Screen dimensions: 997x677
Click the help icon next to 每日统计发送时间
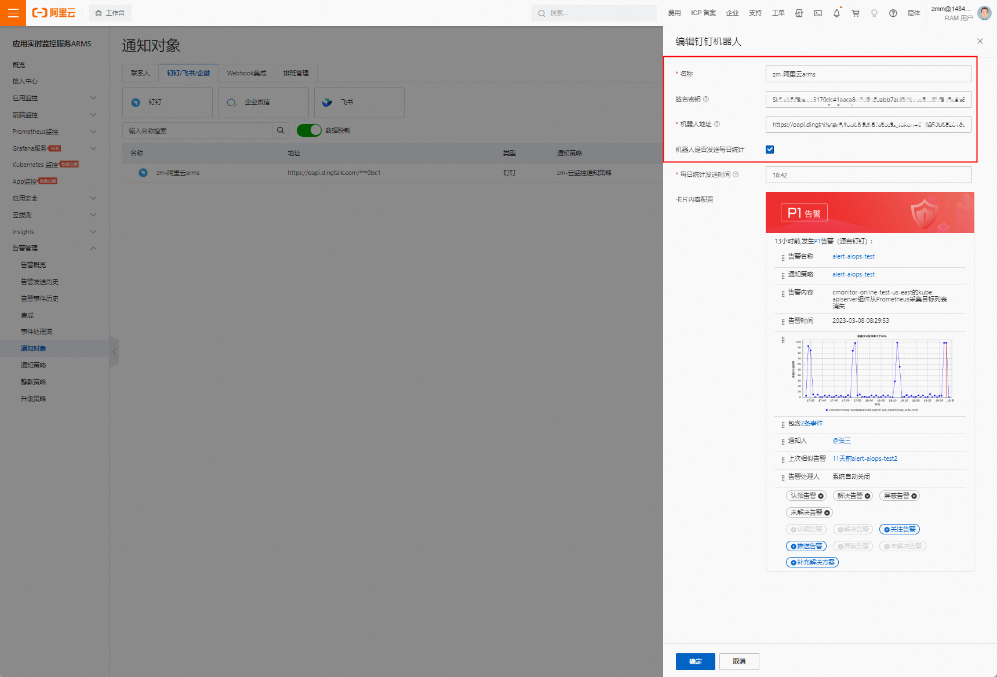[x=736, y=174]
